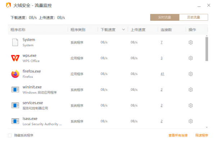The image size is (216, 142).
Task: Open settings gear for lsass.exe
Action: [x=190, y=121]
